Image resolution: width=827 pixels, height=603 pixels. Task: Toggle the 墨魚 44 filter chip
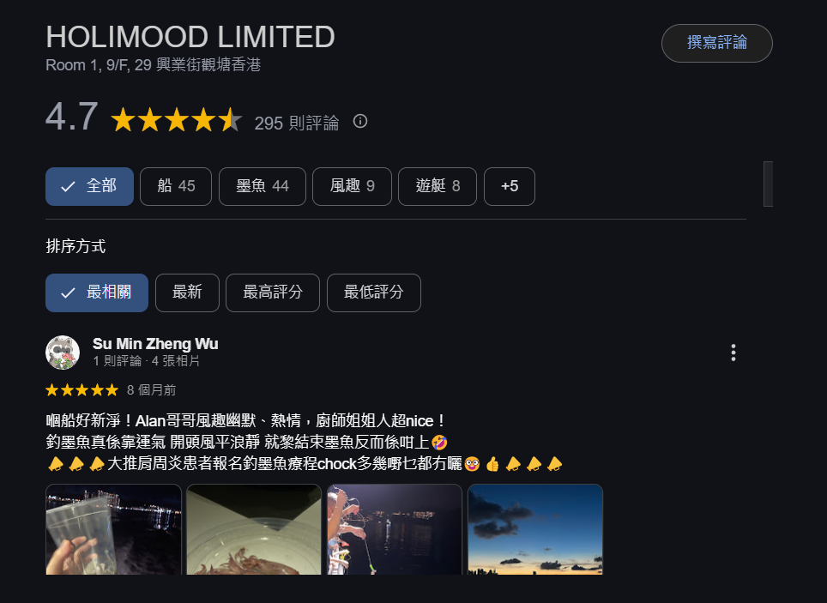tap(263, 186)
